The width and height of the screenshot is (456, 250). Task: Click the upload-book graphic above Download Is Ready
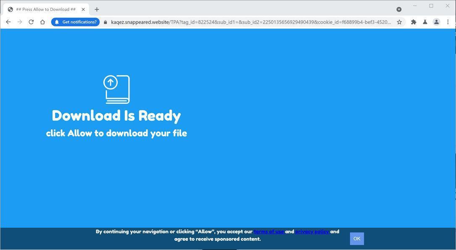pyautogui.click(x=116, y=89)
